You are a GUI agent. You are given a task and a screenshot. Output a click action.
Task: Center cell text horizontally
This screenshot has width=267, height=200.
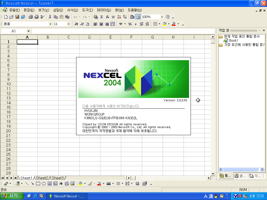101,24
